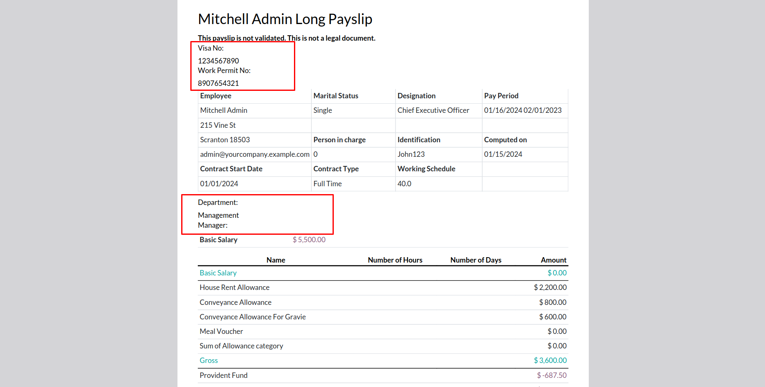The height and width of the screenshot is (387, 765).
Task: Click the 'Person in charge' label
Action: click(340, 140)
